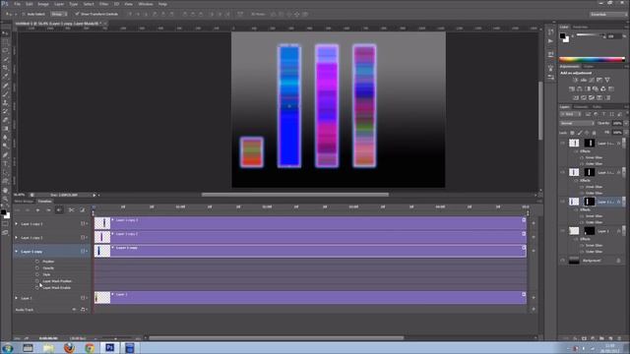Select the Gradient tool
Screen dimensions: 630x354
click(5, 129)
